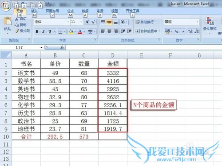Open alignment 对齐方式 dialog launcher
Screen dimensions: 222x166
click(x=159, y=40)
